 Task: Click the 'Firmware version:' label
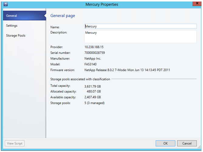click(63, 70)
